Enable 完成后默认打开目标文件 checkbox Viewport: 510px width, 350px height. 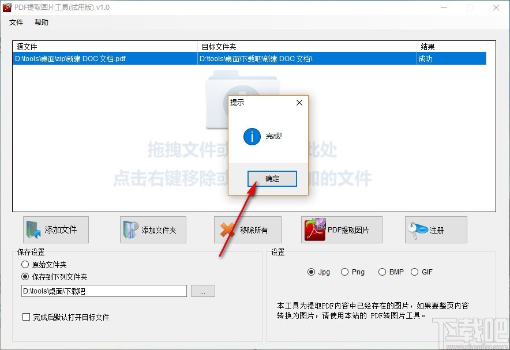25,317
